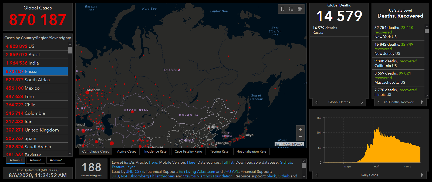
Task: Open Stavros Niarchos Foundation link
Action: pos(208,176)
